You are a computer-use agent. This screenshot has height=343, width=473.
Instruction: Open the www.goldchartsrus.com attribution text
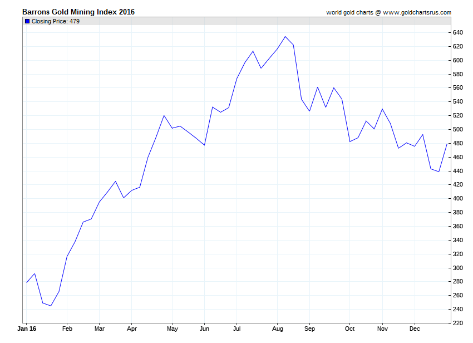(x=417, y=12)
